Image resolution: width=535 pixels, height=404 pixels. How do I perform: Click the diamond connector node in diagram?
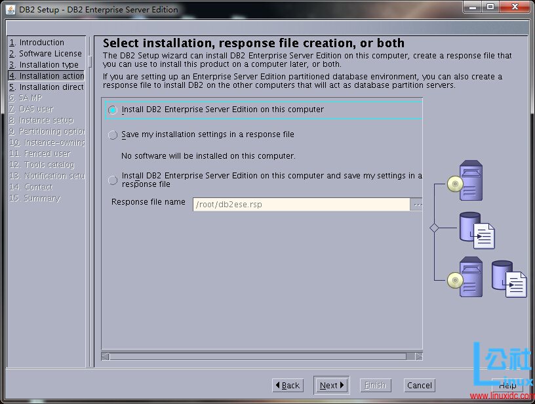(433, 228)
